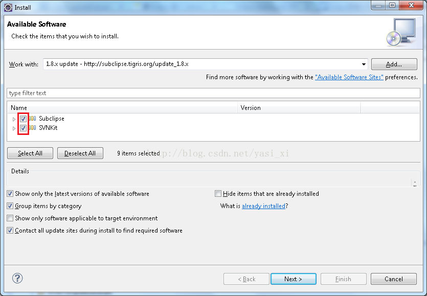Click the Eclipse icon in the title bar
The width and height of the screenshot is (427, 296).
8,7
